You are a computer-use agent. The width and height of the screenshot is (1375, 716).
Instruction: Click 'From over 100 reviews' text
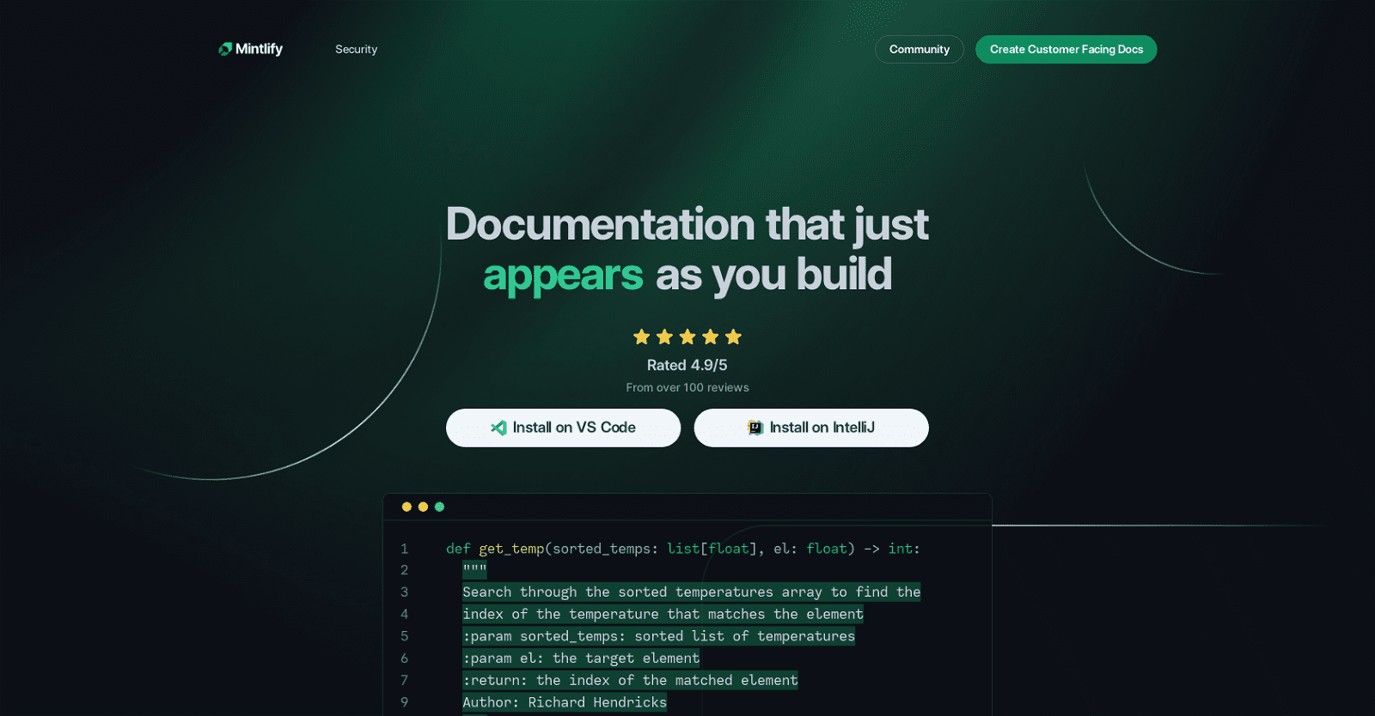point(687,387)
